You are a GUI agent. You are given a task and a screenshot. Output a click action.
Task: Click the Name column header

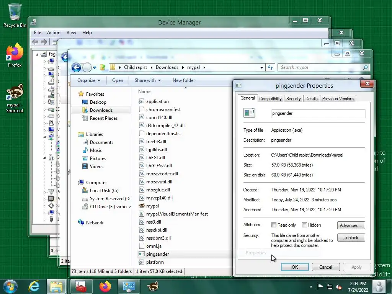[x=144, y=91]
